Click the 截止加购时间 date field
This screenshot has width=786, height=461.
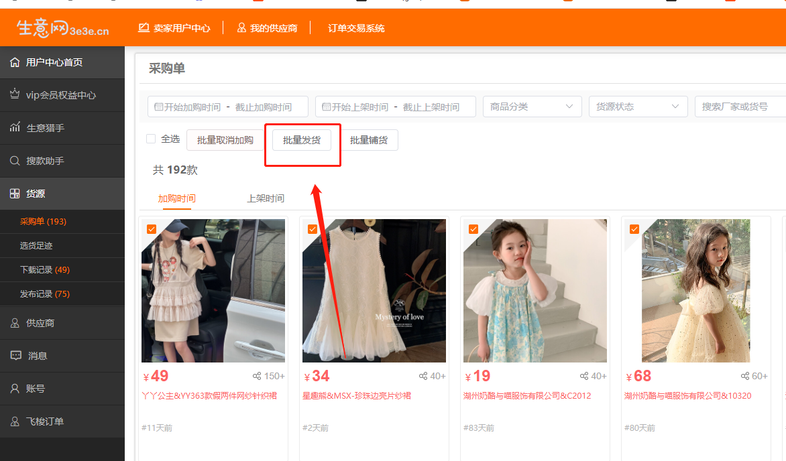[x=264, y=107]
